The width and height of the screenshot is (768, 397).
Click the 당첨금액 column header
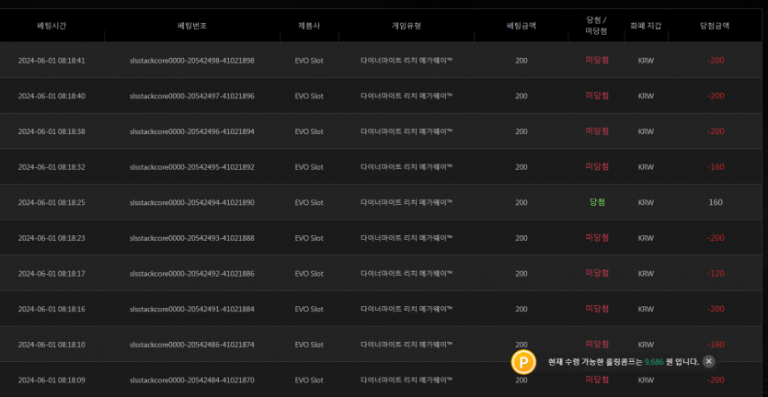click(x=715, y=26)
